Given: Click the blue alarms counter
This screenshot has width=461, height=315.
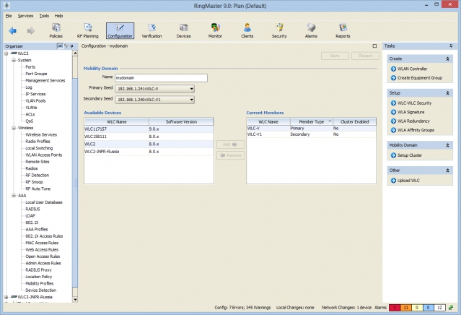Looking at the screenshot, I should pyautogui.click(x=428, y=308).
